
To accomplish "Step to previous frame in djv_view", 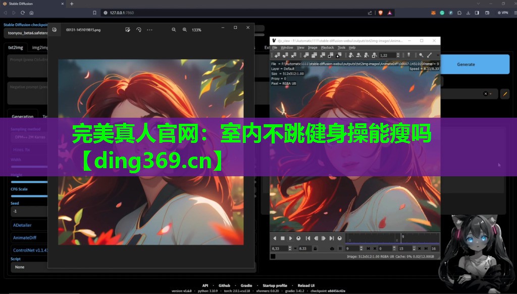I will 316,238.
